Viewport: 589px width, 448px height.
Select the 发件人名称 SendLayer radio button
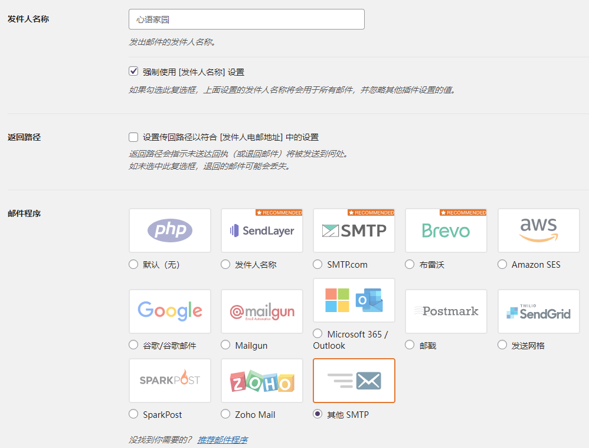click(225, 264)
